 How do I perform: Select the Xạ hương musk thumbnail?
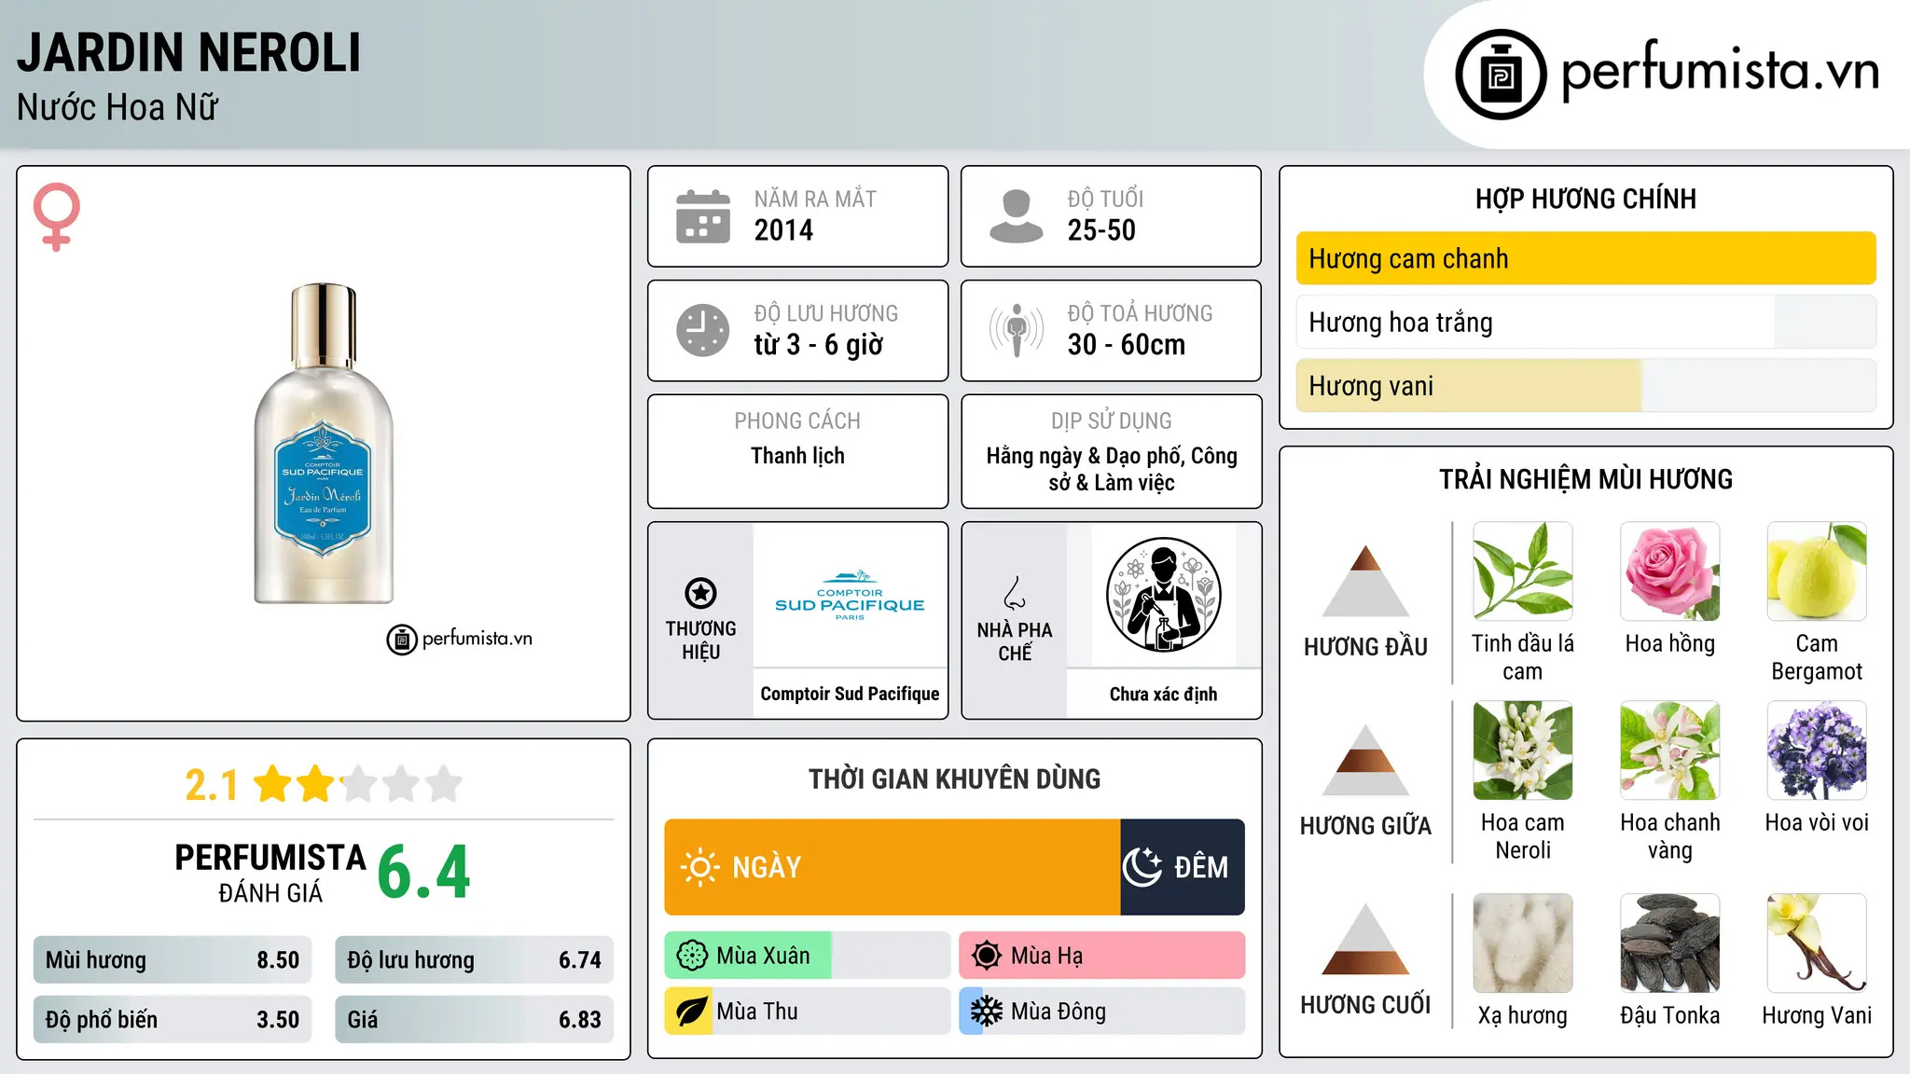(1523, 943)
